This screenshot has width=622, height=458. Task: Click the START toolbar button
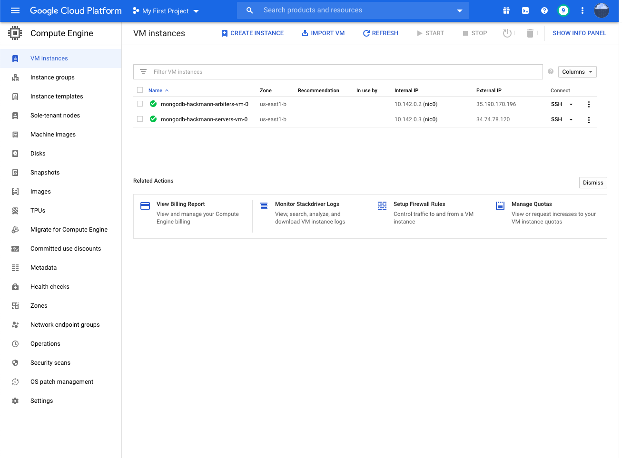click(x=430, y=33)
